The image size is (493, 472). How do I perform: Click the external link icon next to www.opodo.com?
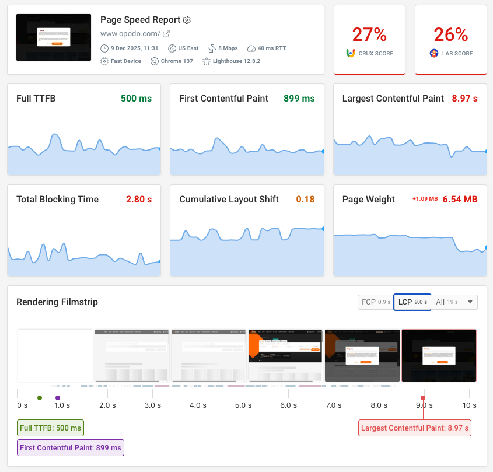tap(167, 33)
